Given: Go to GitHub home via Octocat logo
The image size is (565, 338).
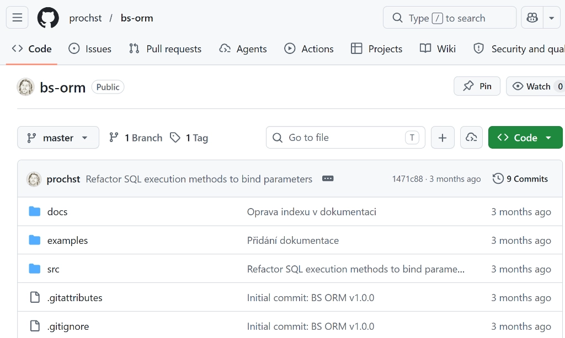Looking at the screenshot, I should [48, 18].
